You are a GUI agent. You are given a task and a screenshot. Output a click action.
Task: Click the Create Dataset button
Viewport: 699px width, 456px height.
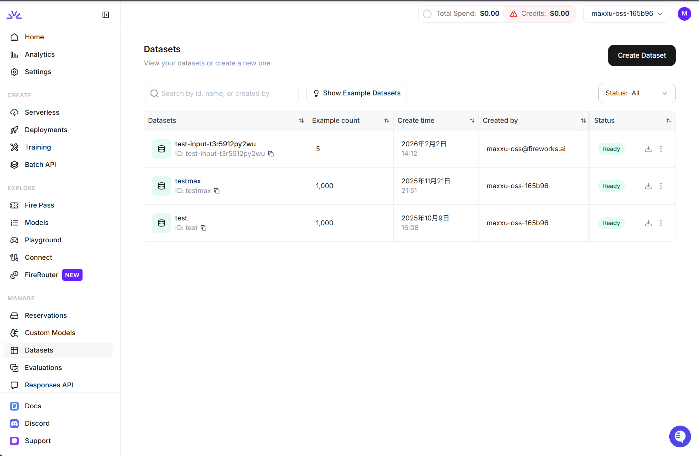pos(642,55)
